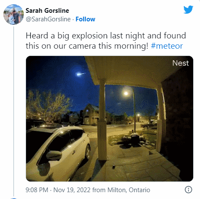Click the @SarahGorsline handle
Viewport: 200px width, 199px height.
[48, 19]
